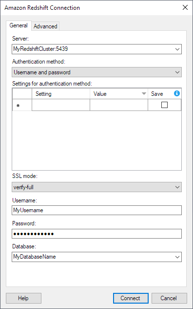Switch to the Advanced tab
Image resolution: width=193 pixels, height=309 pixels.
45,26
